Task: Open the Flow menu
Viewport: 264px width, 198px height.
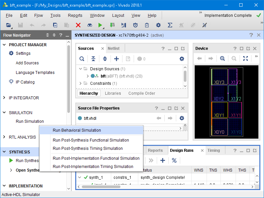Action: (x=39, y=16)
